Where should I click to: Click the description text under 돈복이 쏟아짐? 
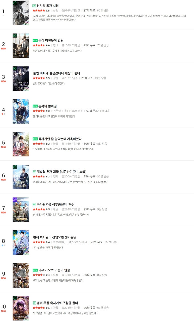(54, 117)
